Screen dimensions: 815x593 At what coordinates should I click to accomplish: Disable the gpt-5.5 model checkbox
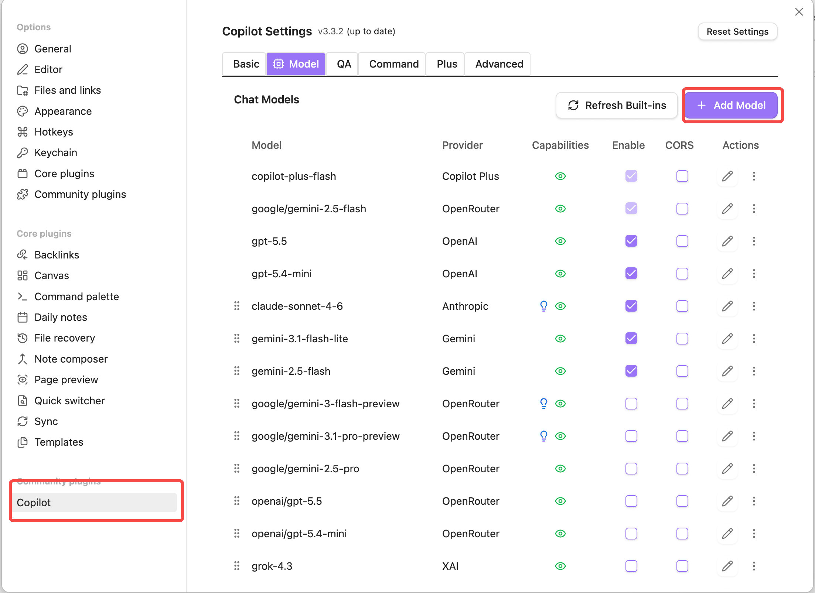tap(631, 241)
